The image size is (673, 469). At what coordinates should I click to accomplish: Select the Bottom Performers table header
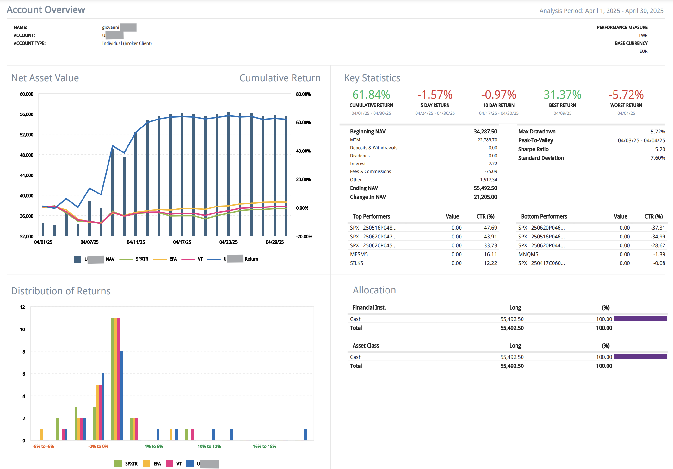(544, 216)
